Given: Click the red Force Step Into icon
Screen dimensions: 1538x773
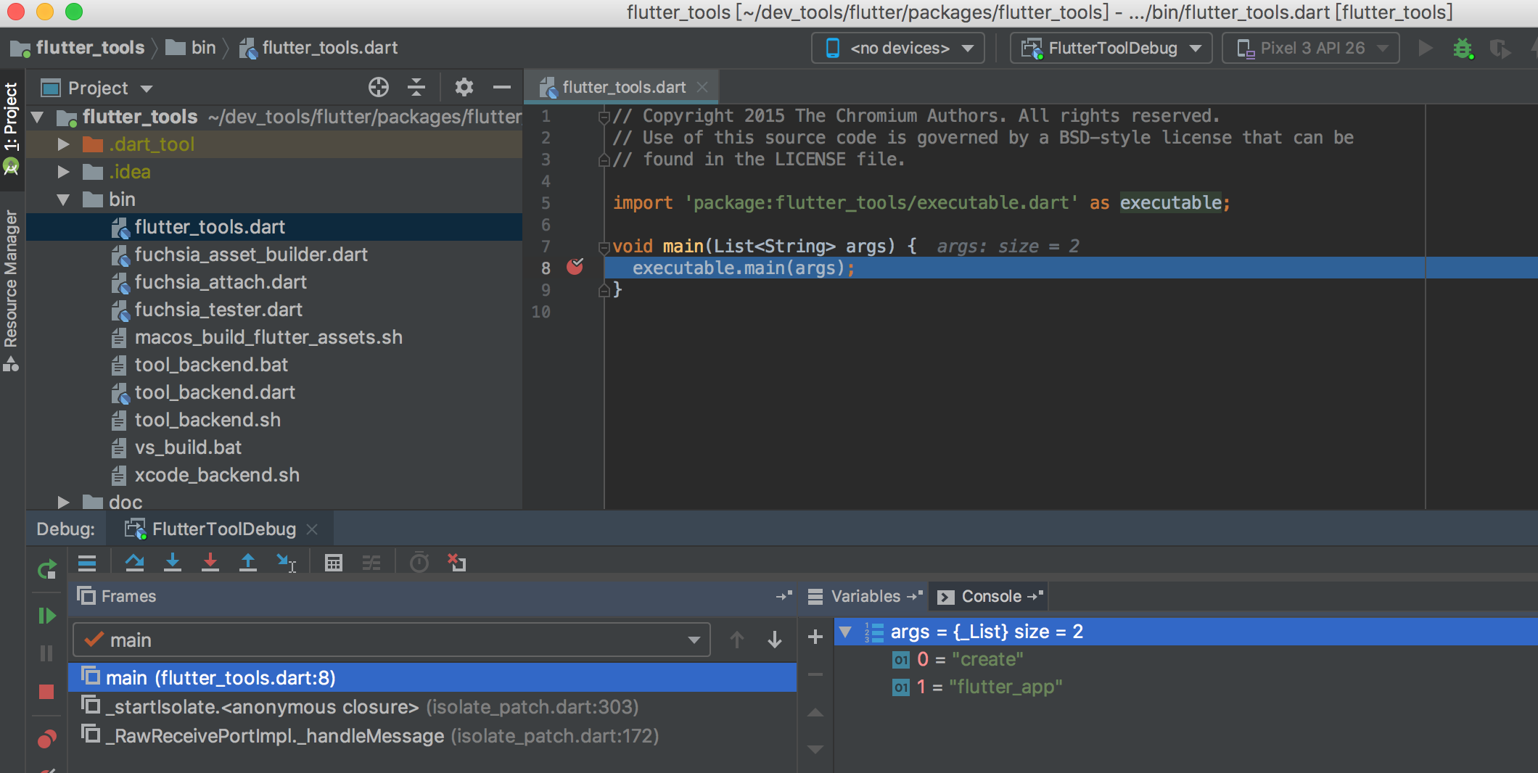Looking at the screenshot, I should [210, 563].
